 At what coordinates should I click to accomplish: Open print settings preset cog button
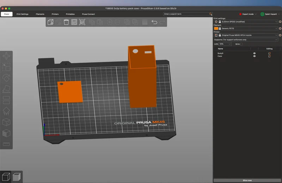tap(280, 22)
